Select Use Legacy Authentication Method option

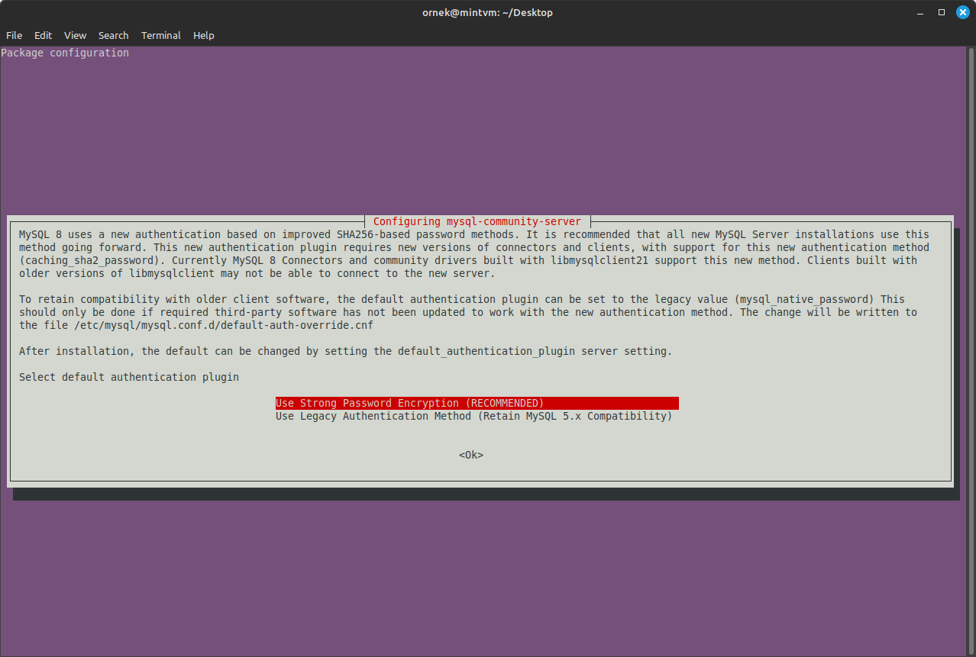coord(474,416)
